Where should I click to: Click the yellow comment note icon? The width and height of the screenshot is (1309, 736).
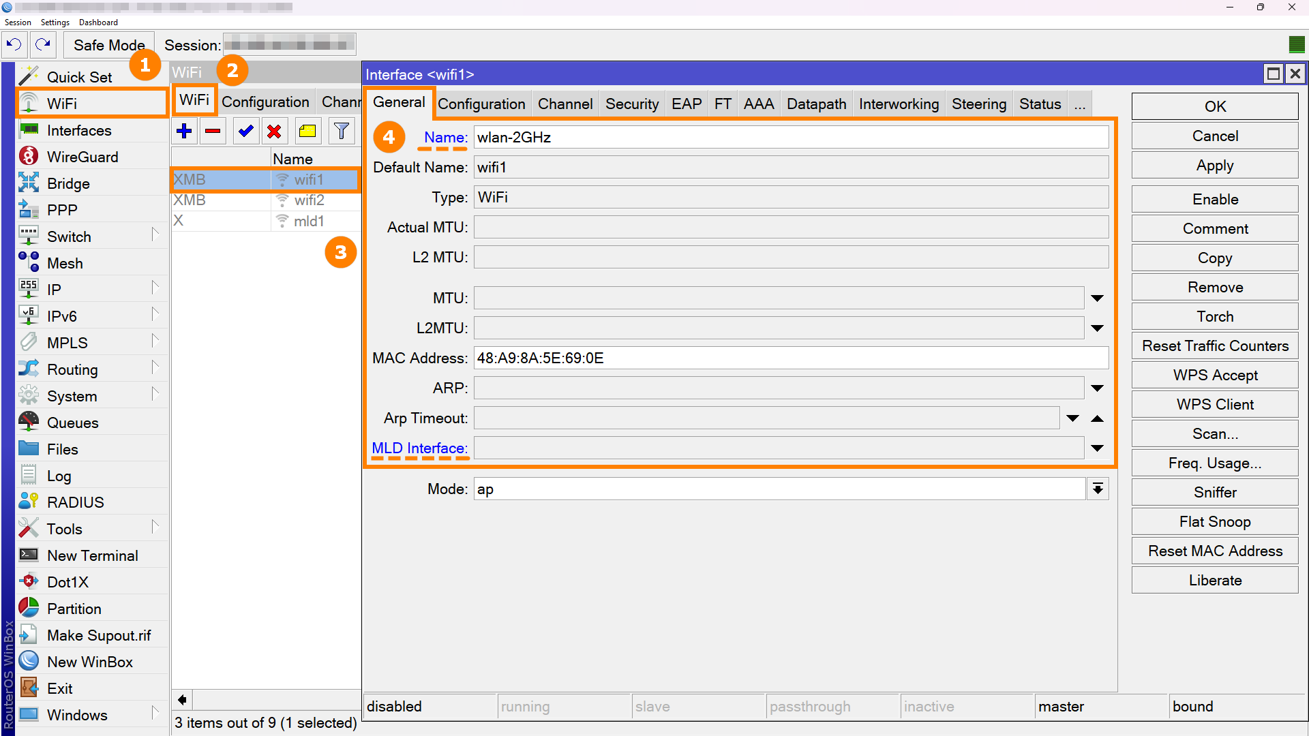pyautogui.click(x=307, y=131)
